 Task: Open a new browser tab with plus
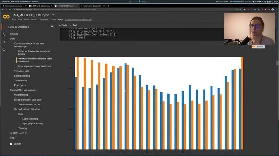108,6
